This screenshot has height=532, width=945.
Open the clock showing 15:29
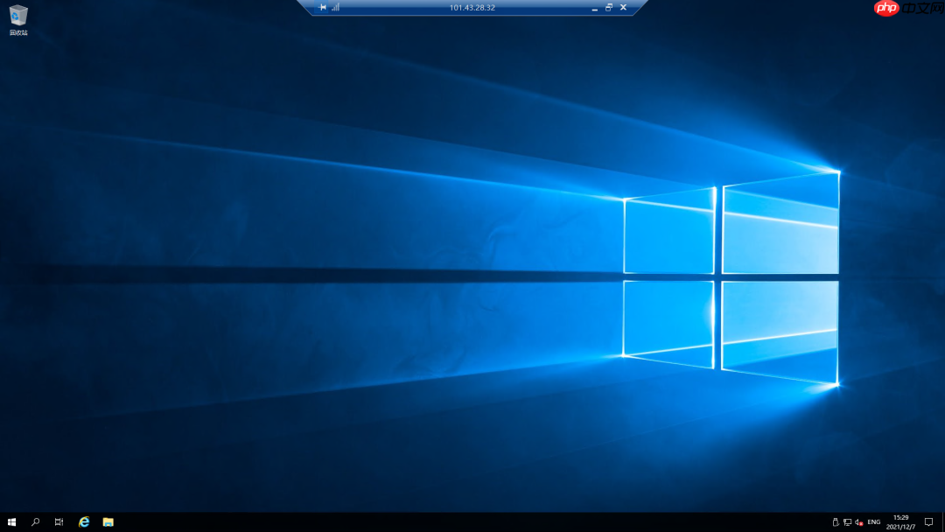coord(900,521)
